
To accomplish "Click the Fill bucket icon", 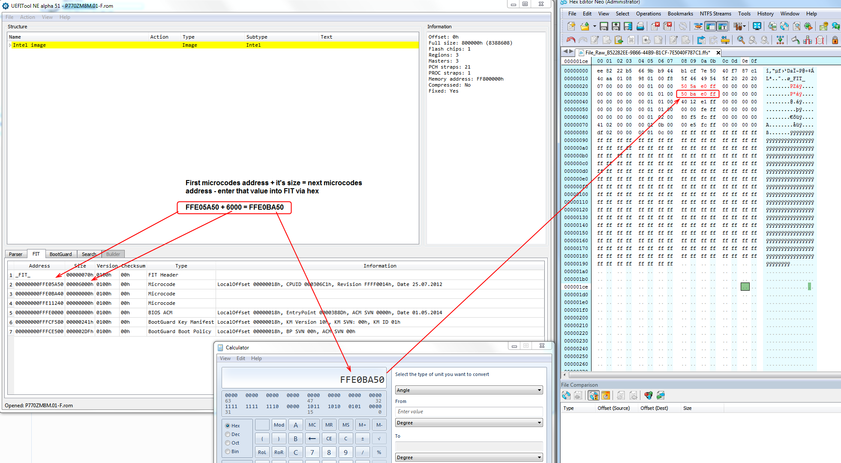I will (x=796, y=40).
